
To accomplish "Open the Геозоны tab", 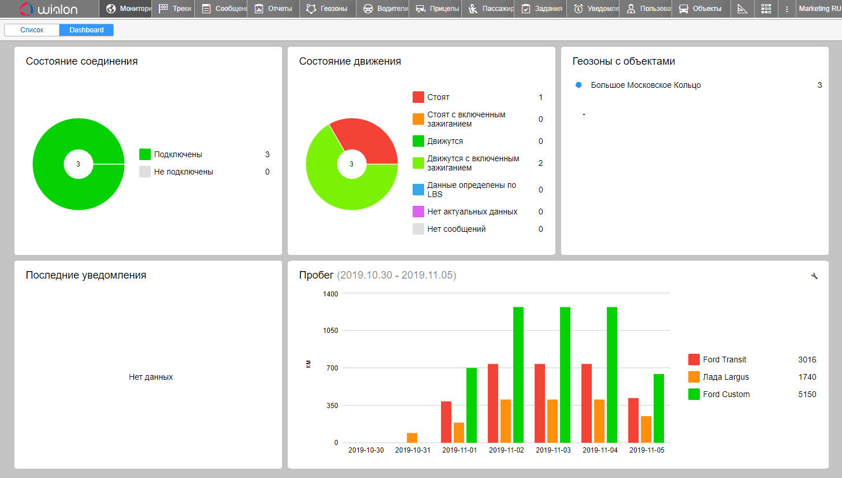I will [327, 9].
